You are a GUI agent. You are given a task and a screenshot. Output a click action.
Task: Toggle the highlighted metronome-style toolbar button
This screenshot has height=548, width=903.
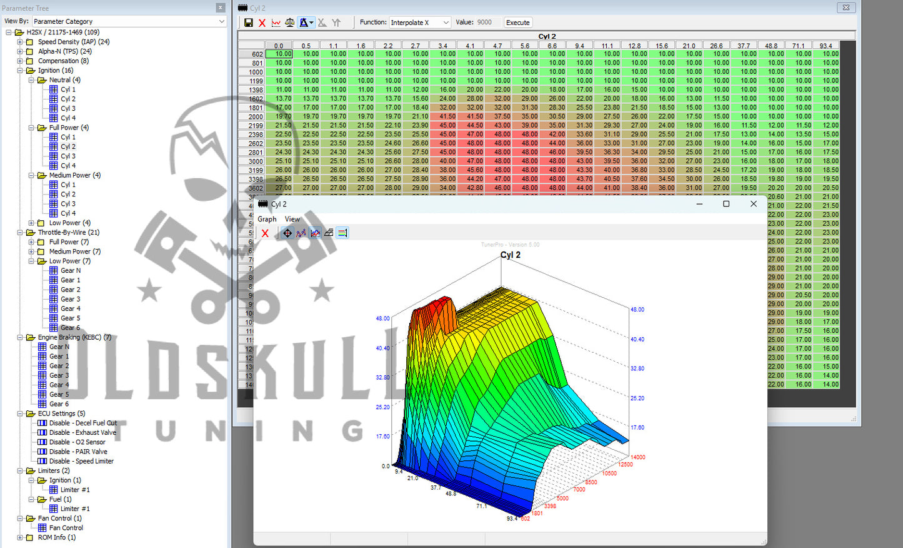coord(304,23)
